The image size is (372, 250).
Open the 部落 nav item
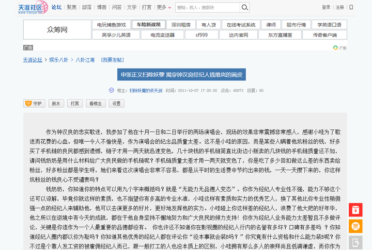pos(87,7)
